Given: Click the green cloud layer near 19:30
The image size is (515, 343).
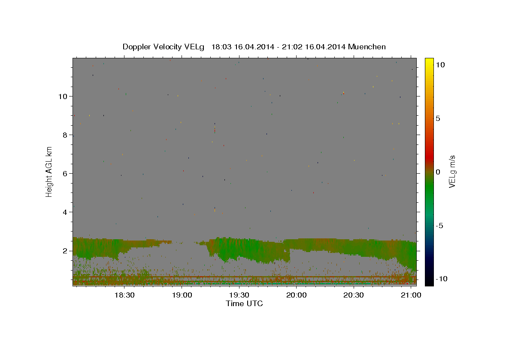Looking at the screenshot, I should coord(240,250).
